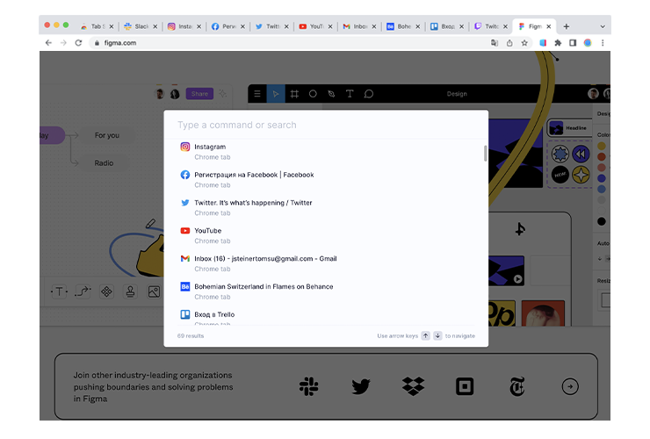Click the results list scrollbar
This screenshot has width=650, height=439.
485,154
